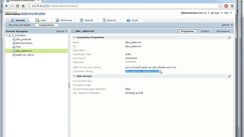Click the browser back arrow
Screen dimensions: 244x137
(6, 6)
